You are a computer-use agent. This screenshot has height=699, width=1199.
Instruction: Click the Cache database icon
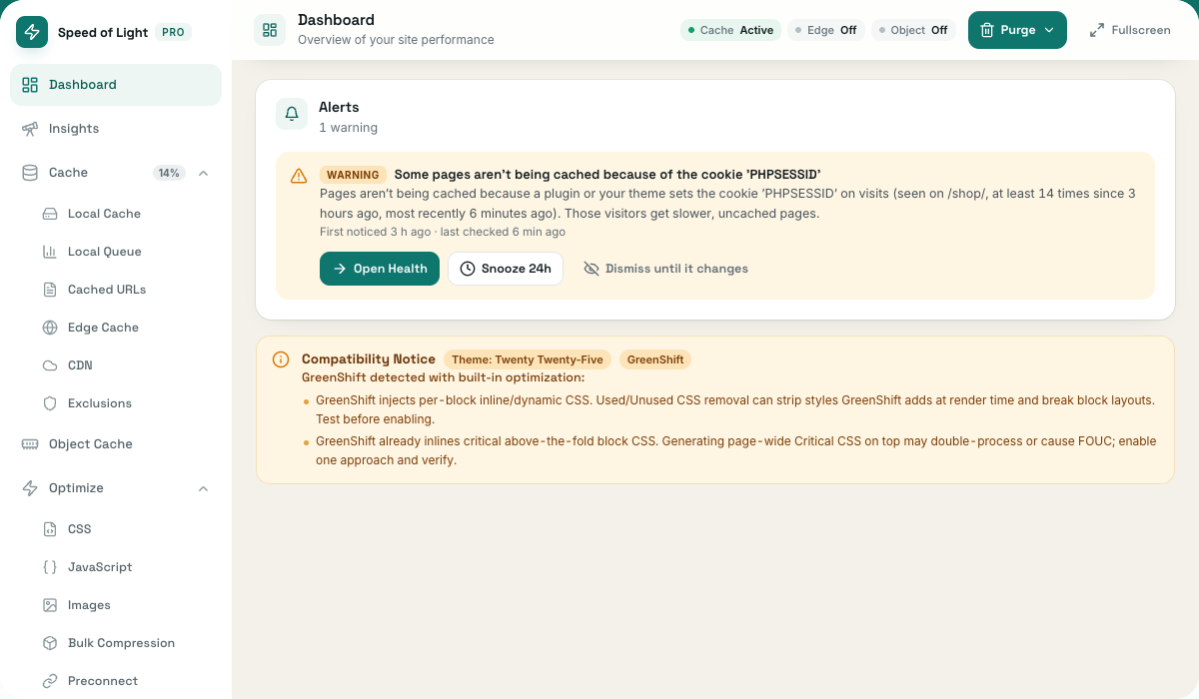pyautogui.click(x=30, y=173)
